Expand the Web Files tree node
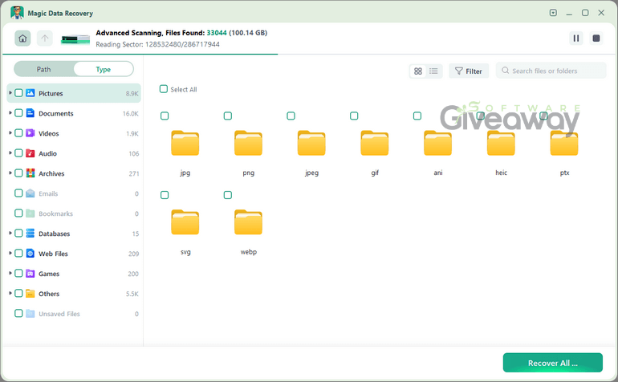The height and width of the screenshot is (382, 618). (x=10, y=253)
